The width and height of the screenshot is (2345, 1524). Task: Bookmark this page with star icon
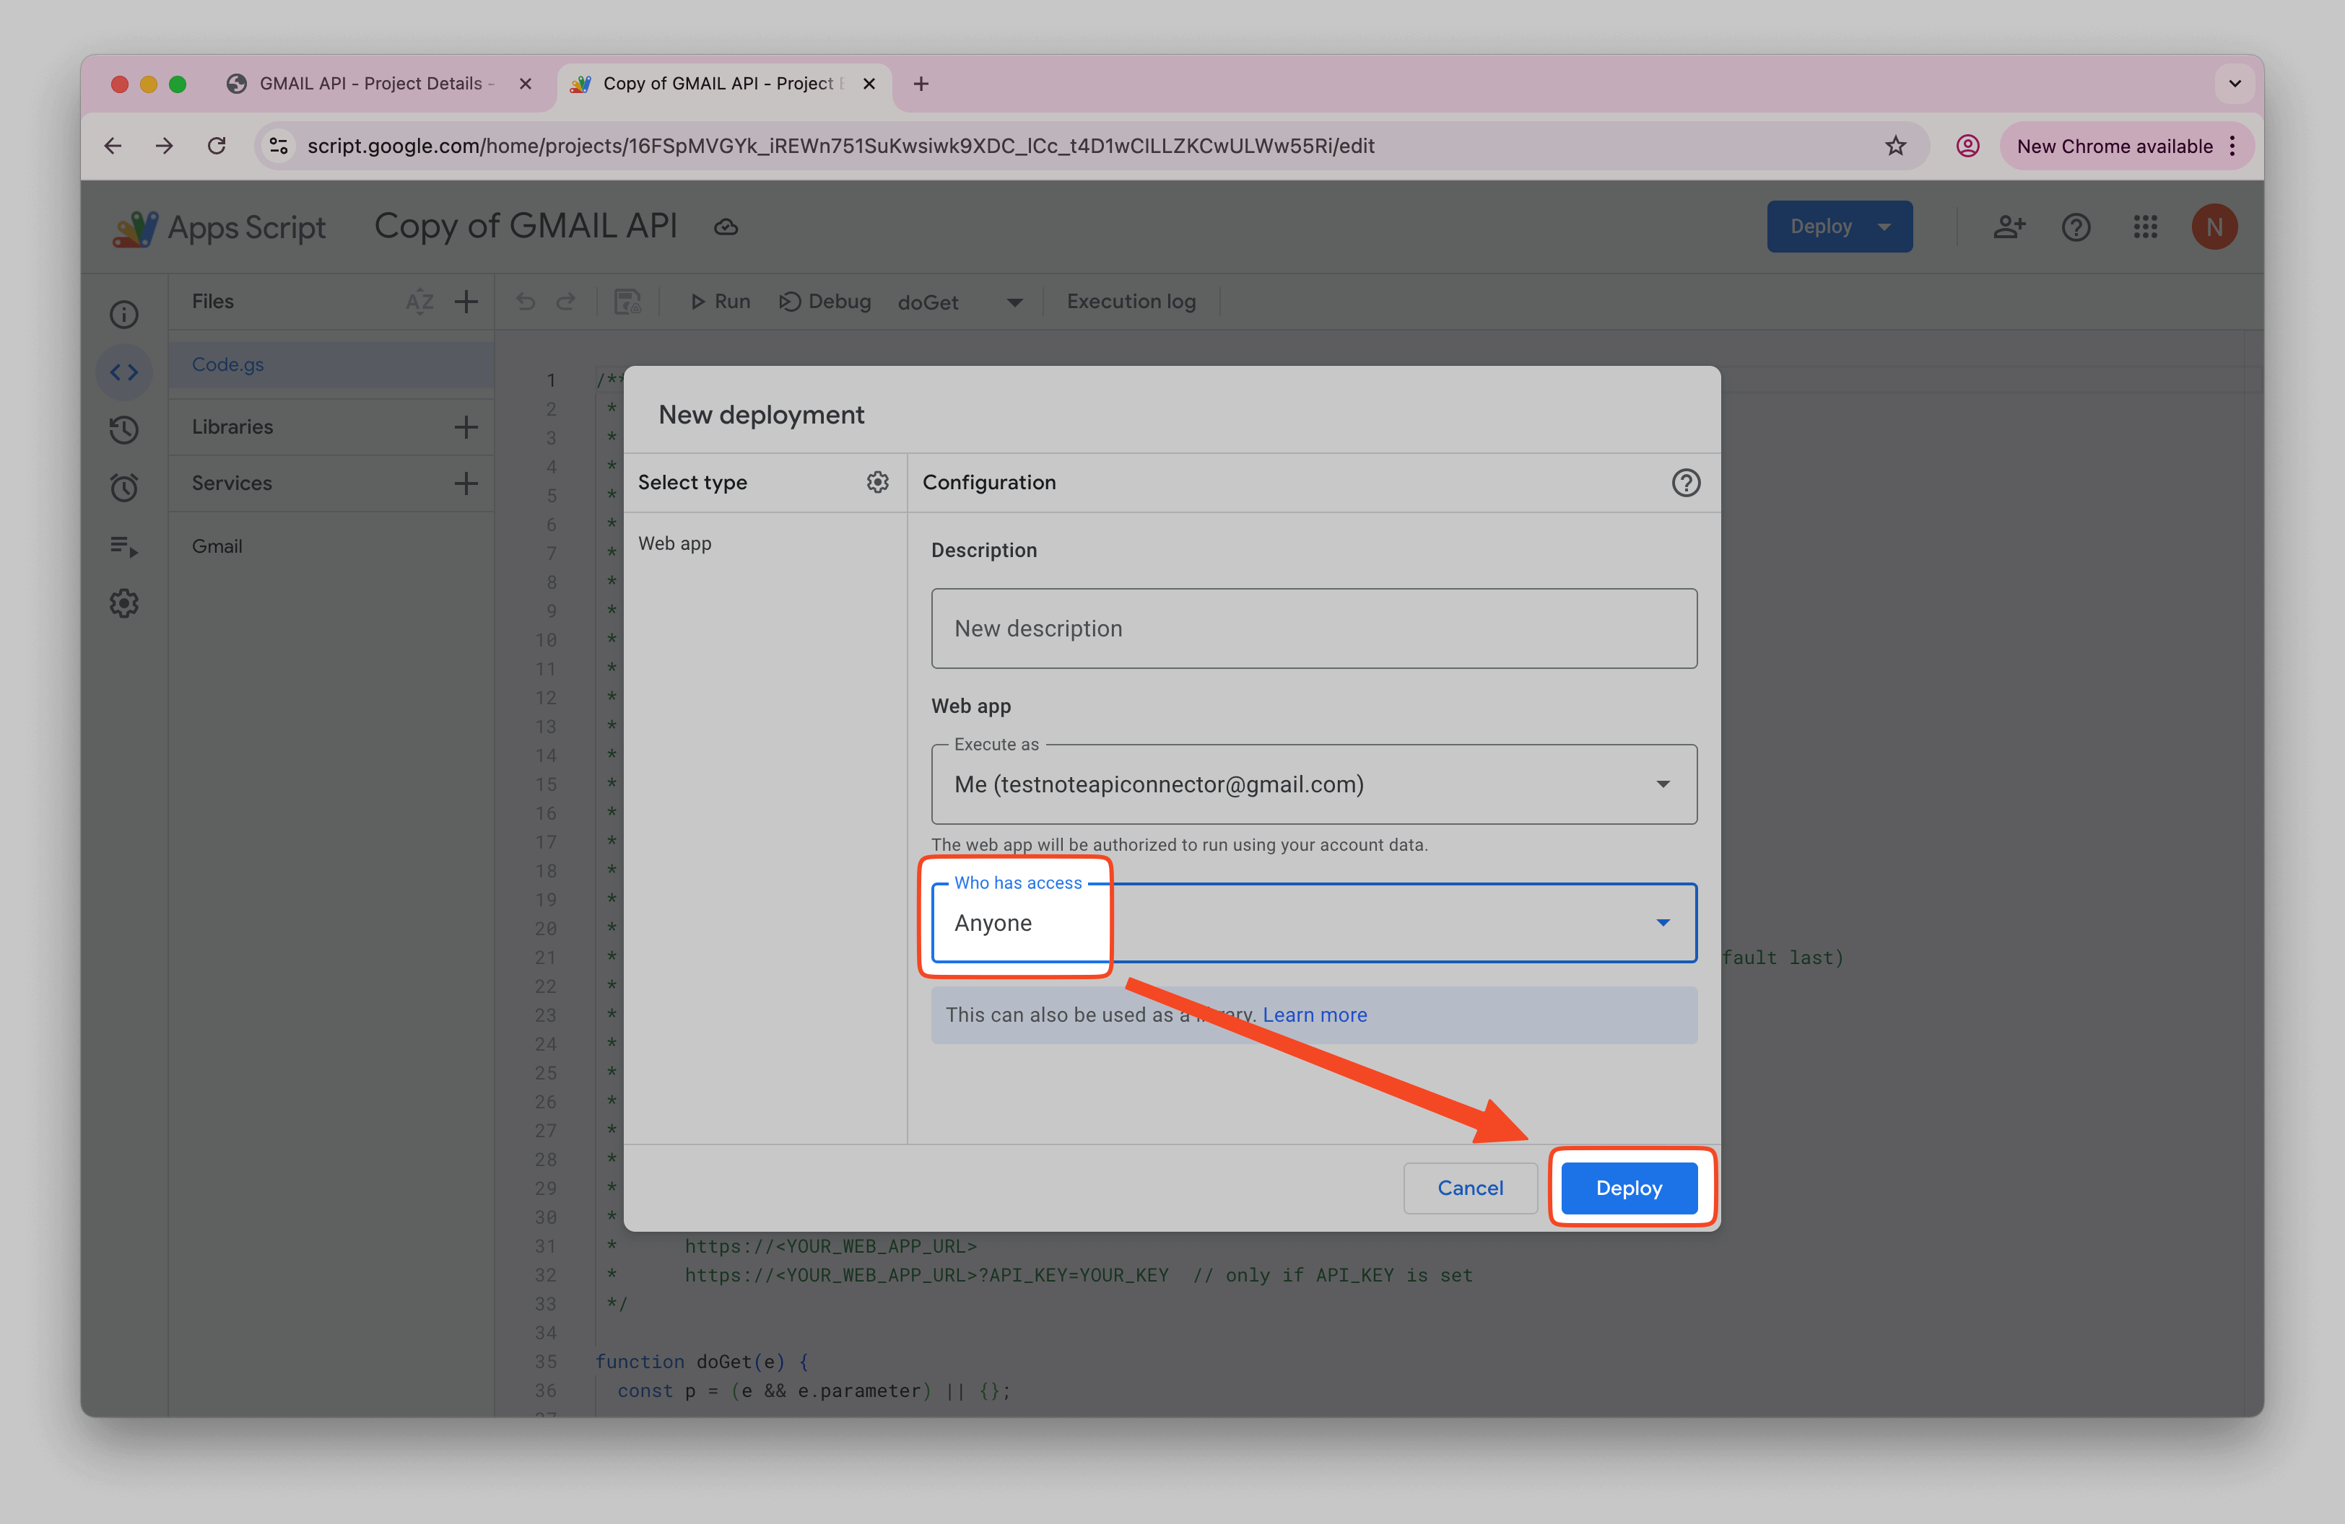pos(1896,146)
